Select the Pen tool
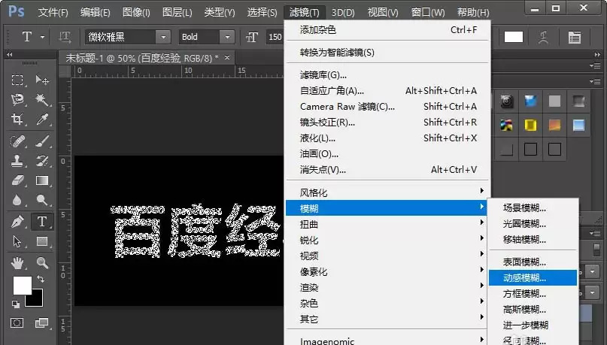This screenshot has width=607, height=345. pos(17,222)
